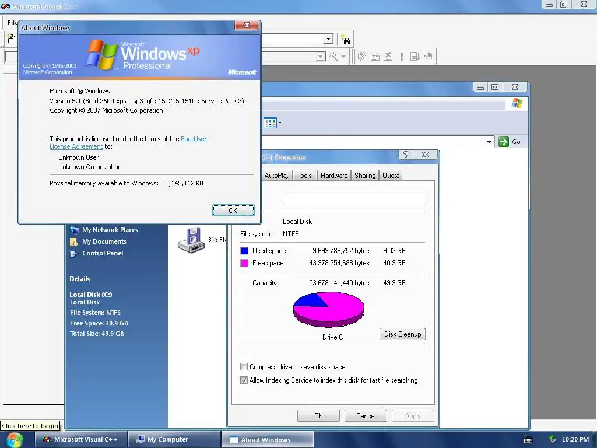
Task: Minimize the My Computer window
Action: pos(480,87)
